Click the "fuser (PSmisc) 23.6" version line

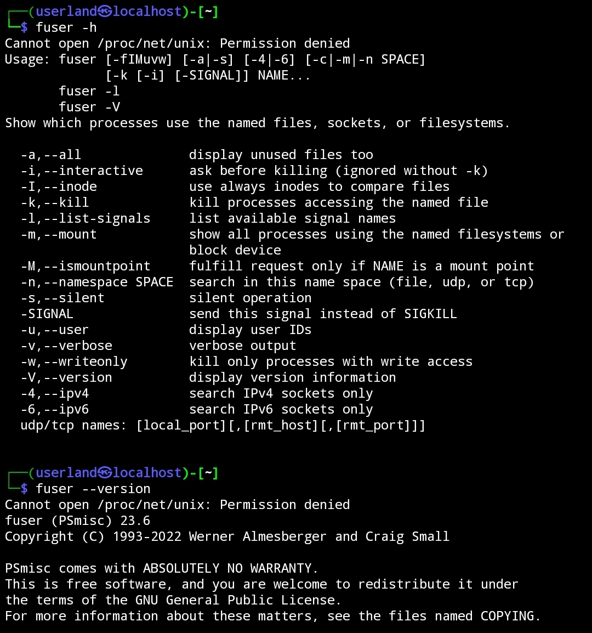[77, 521]
